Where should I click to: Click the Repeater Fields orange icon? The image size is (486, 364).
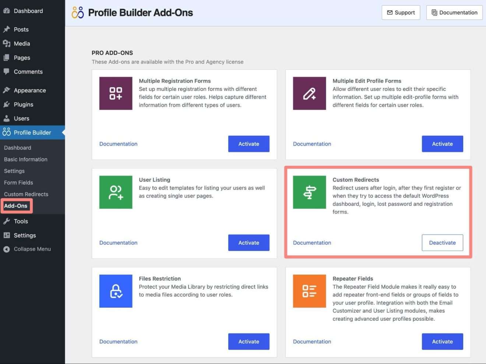309,291
